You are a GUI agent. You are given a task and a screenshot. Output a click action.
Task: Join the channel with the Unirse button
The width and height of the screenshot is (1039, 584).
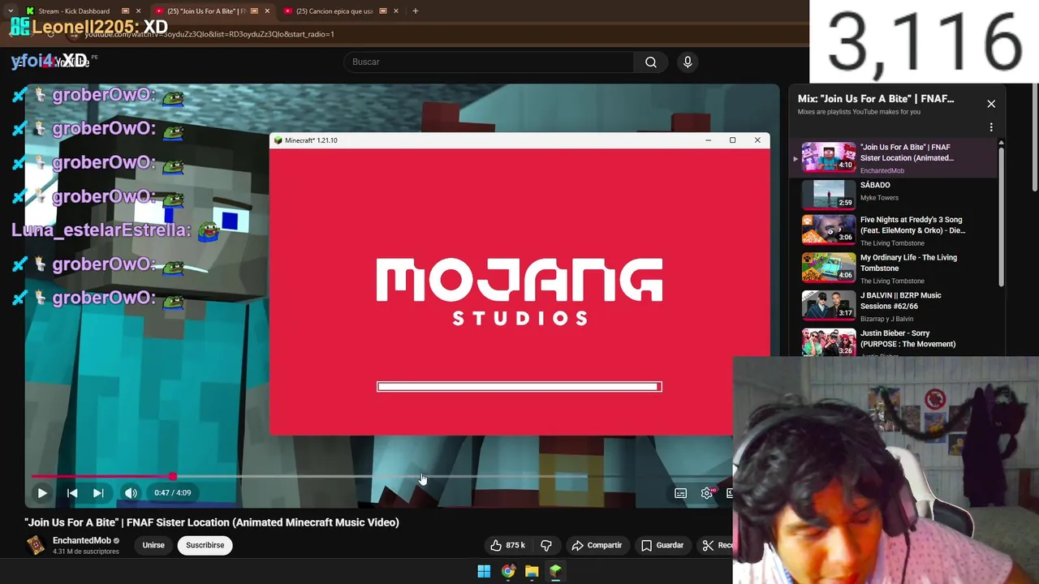click(x=153, y=545)
